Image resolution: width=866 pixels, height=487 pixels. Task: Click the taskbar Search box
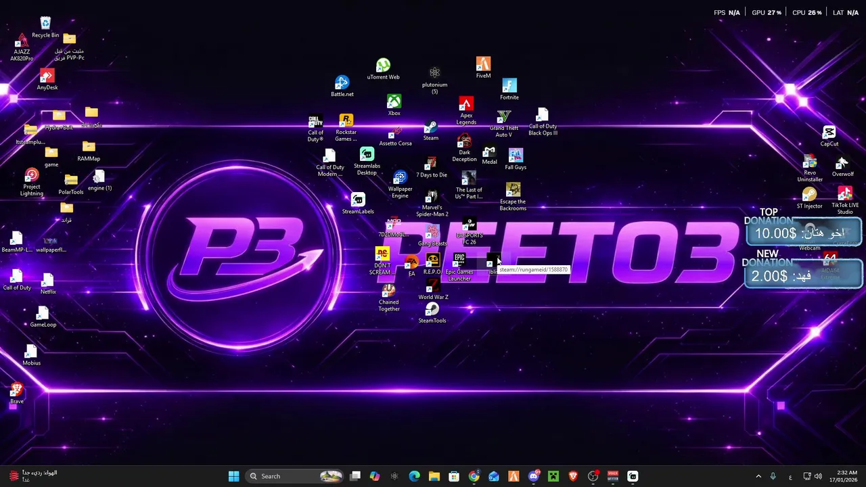tap(294, 476)
